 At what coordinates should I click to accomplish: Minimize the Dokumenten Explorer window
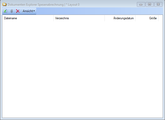[x=141, y=4]
